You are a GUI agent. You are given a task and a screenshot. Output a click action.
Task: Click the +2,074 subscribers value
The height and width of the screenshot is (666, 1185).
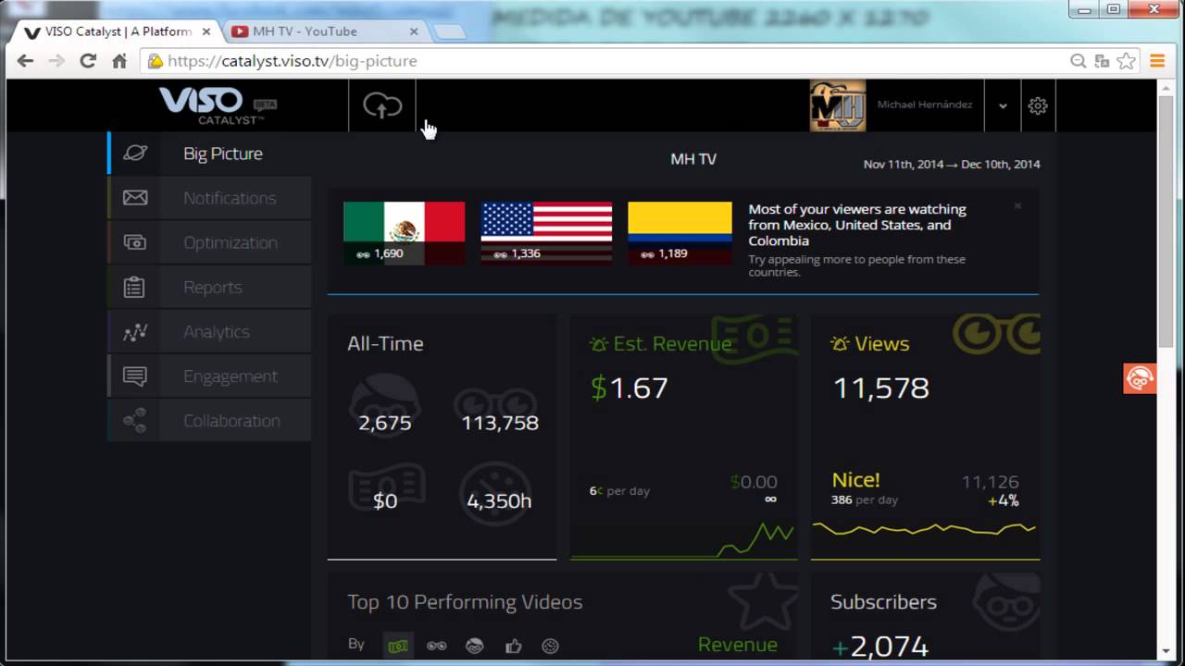(x=879, y=646)
